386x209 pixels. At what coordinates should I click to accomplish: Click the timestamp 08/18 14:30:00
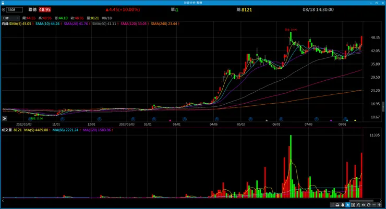[318, 9]
